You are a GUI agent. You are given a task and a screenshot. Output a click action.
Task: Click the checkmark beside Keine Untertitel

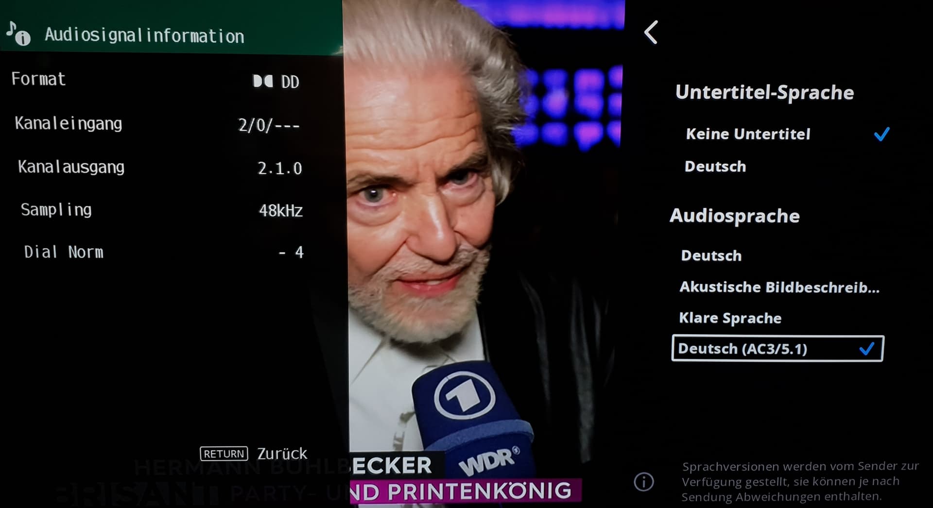point(882,134)
